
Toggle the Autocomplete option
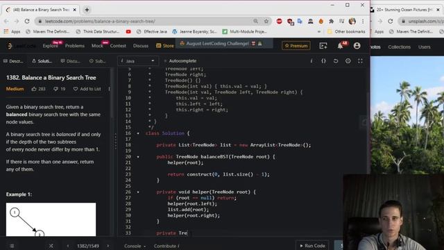[x=180, y=61]
